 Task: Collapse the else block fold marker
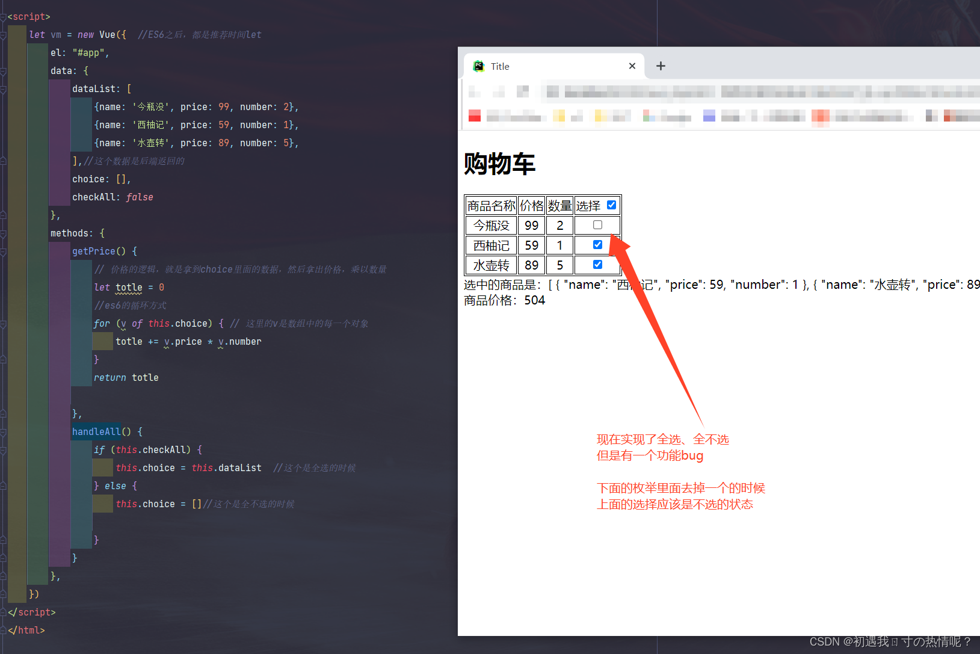[x=4, y=486]
